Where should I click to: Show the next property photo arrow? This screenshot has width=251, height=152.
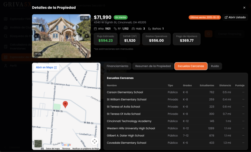[87, 36]
